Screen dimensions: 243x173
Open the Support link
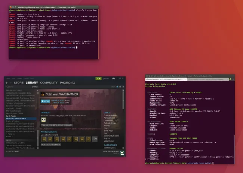tap(107, 138)
